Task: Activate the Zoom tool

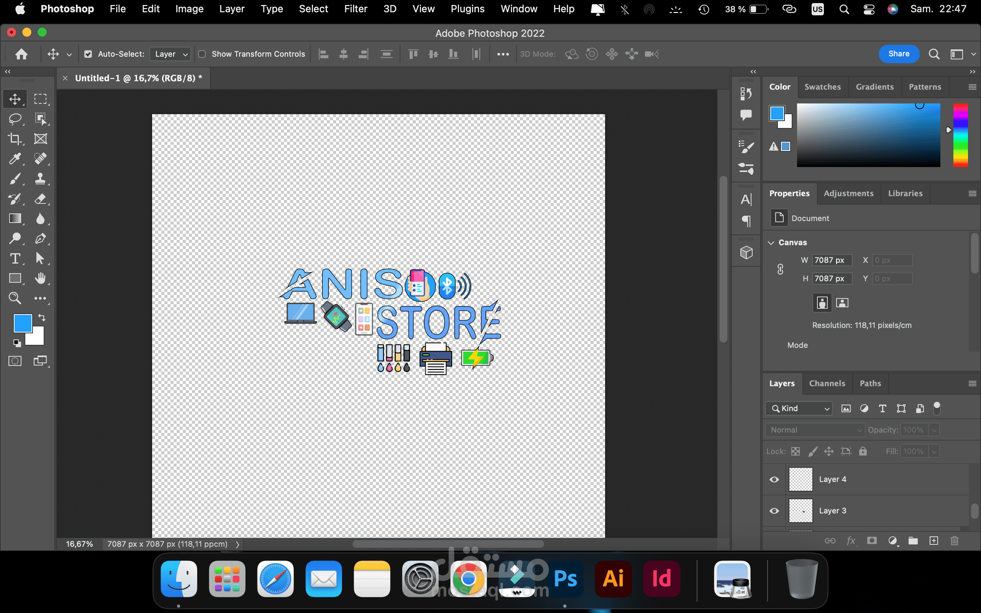Action: (x=15, y=298)
